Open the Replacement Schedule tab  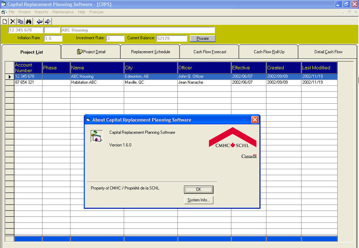pyautogui.click(x=150, y=52)
